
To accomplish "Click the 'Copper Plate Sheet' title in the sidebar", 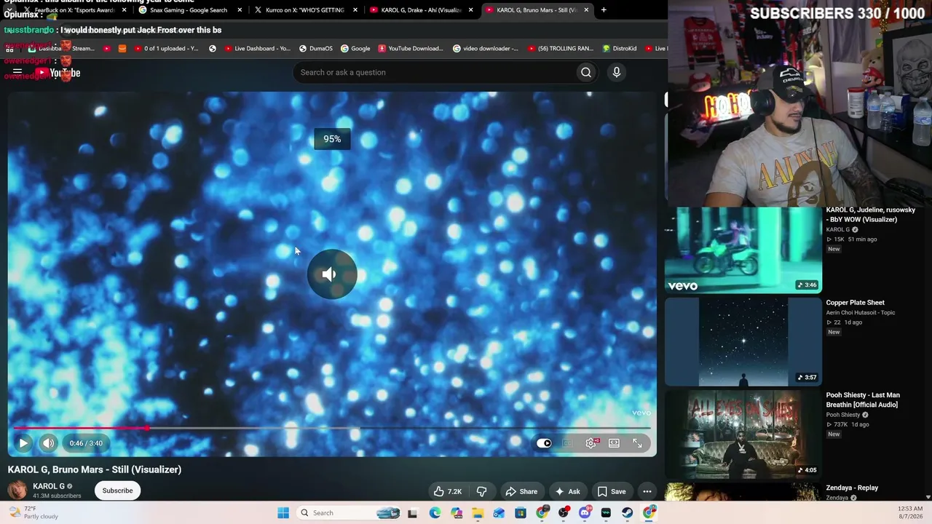I will (x=855, y=303).
